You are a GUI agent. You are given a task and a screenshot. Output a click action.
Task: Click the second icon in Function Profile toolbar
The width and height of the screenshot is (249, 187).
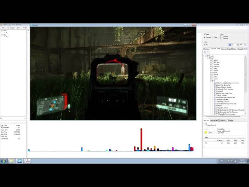(x=208, y=52)
